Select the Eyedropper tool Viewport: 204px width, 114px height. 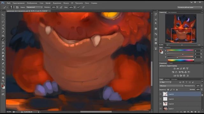(x=3, y=32)
